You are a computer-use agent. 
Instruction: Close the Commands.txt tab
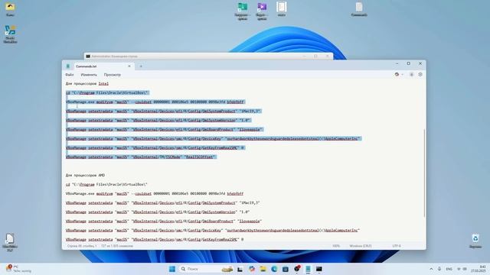click(x=129, y=66)
